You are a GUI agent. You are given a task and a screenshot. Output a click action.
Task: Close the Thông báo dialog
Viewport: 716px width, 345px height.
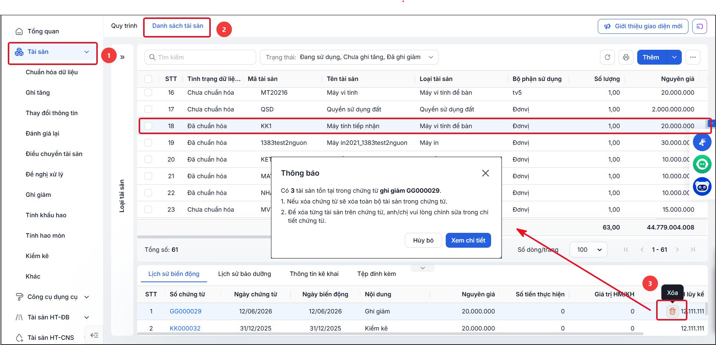(486, 173)
